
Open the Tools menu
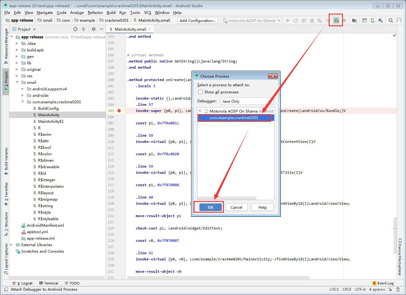pos(135,12)
